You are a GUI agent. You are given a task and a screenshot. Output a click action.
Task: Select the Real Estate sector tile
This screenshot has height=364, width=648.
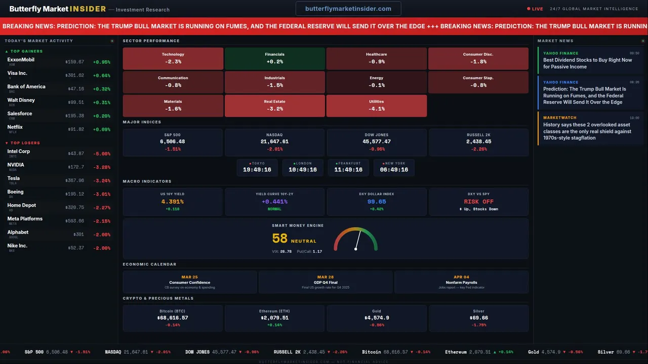point(275,106)
